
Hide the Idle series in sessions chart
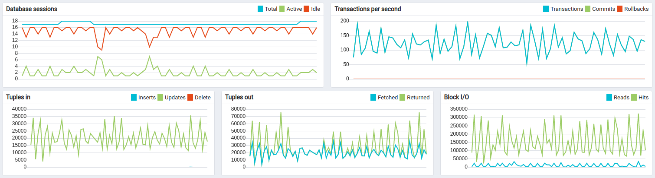point(315,9)
